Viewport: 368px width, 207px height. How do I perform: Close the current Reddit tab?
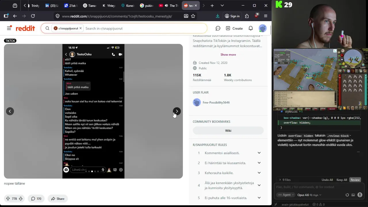tap(196, 5)
